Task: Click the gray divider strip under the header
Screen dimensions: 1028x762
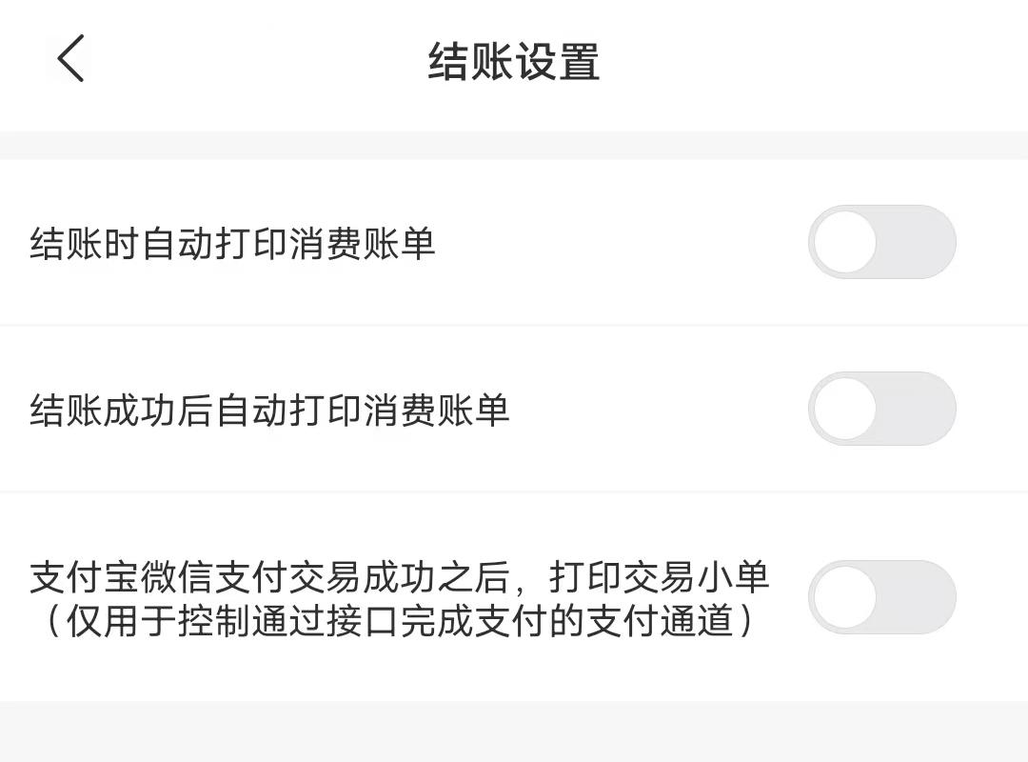Action: [x=514, y=145]
